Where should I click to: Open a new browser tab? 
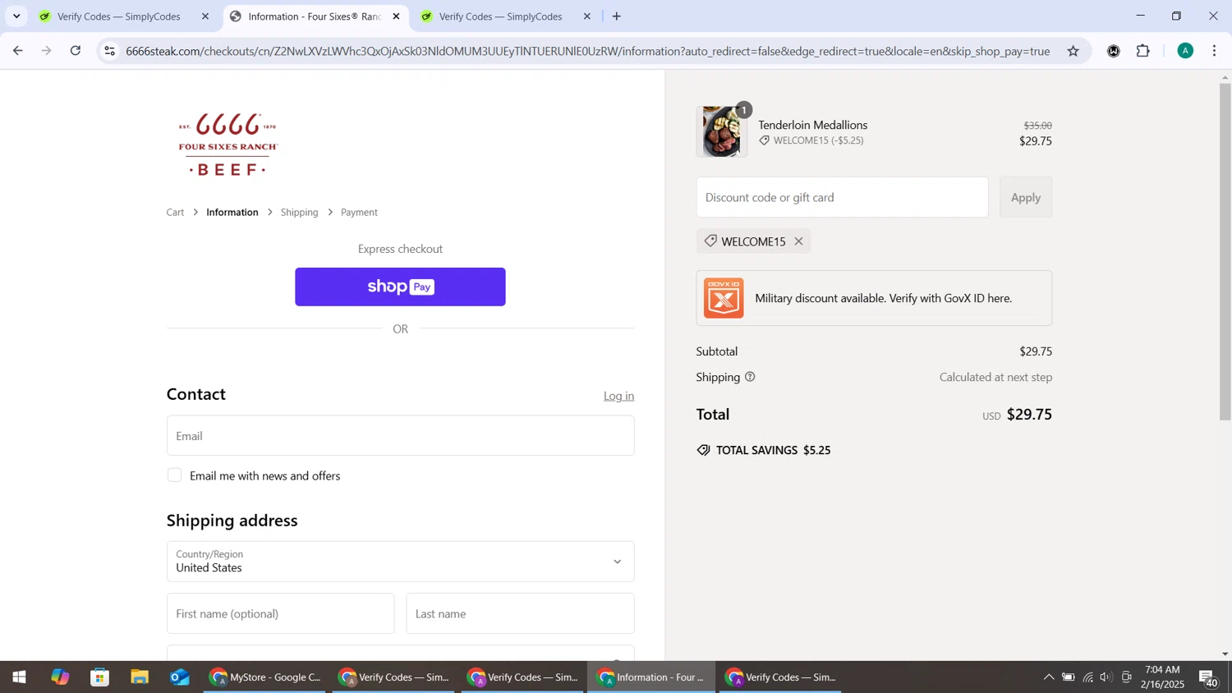coord(617,16)
